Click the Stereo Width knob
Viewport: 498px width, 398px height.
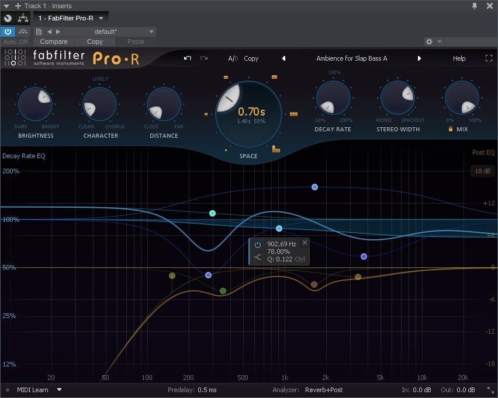tap(397, 97)
